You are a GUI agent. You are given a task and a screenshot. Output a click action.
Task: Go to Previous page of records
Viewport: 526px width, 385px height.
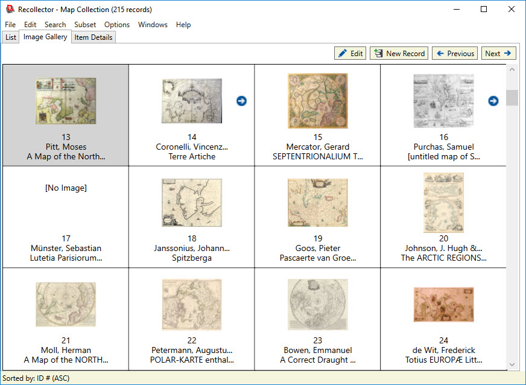[455, 53]
